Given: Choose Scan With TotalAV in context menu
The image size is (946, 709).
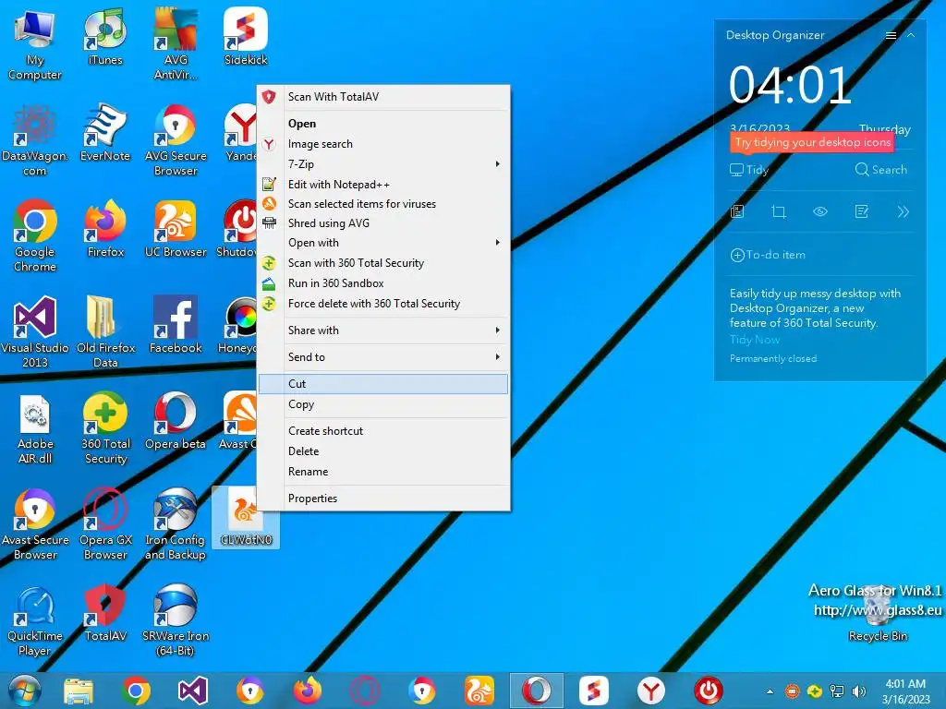Looking at the screenshot, I should (383, 96).
